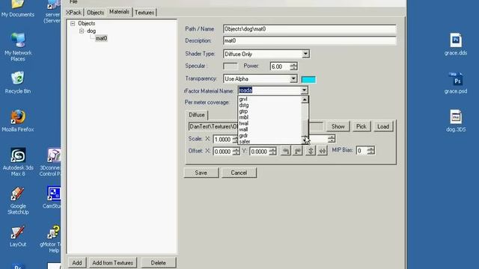Open the Transparency dropdown
479x269 pixels.
tap(293, 78)
